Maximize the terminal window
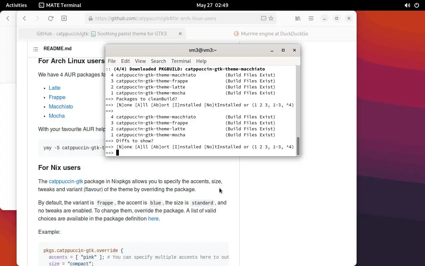 coord(283,50)
